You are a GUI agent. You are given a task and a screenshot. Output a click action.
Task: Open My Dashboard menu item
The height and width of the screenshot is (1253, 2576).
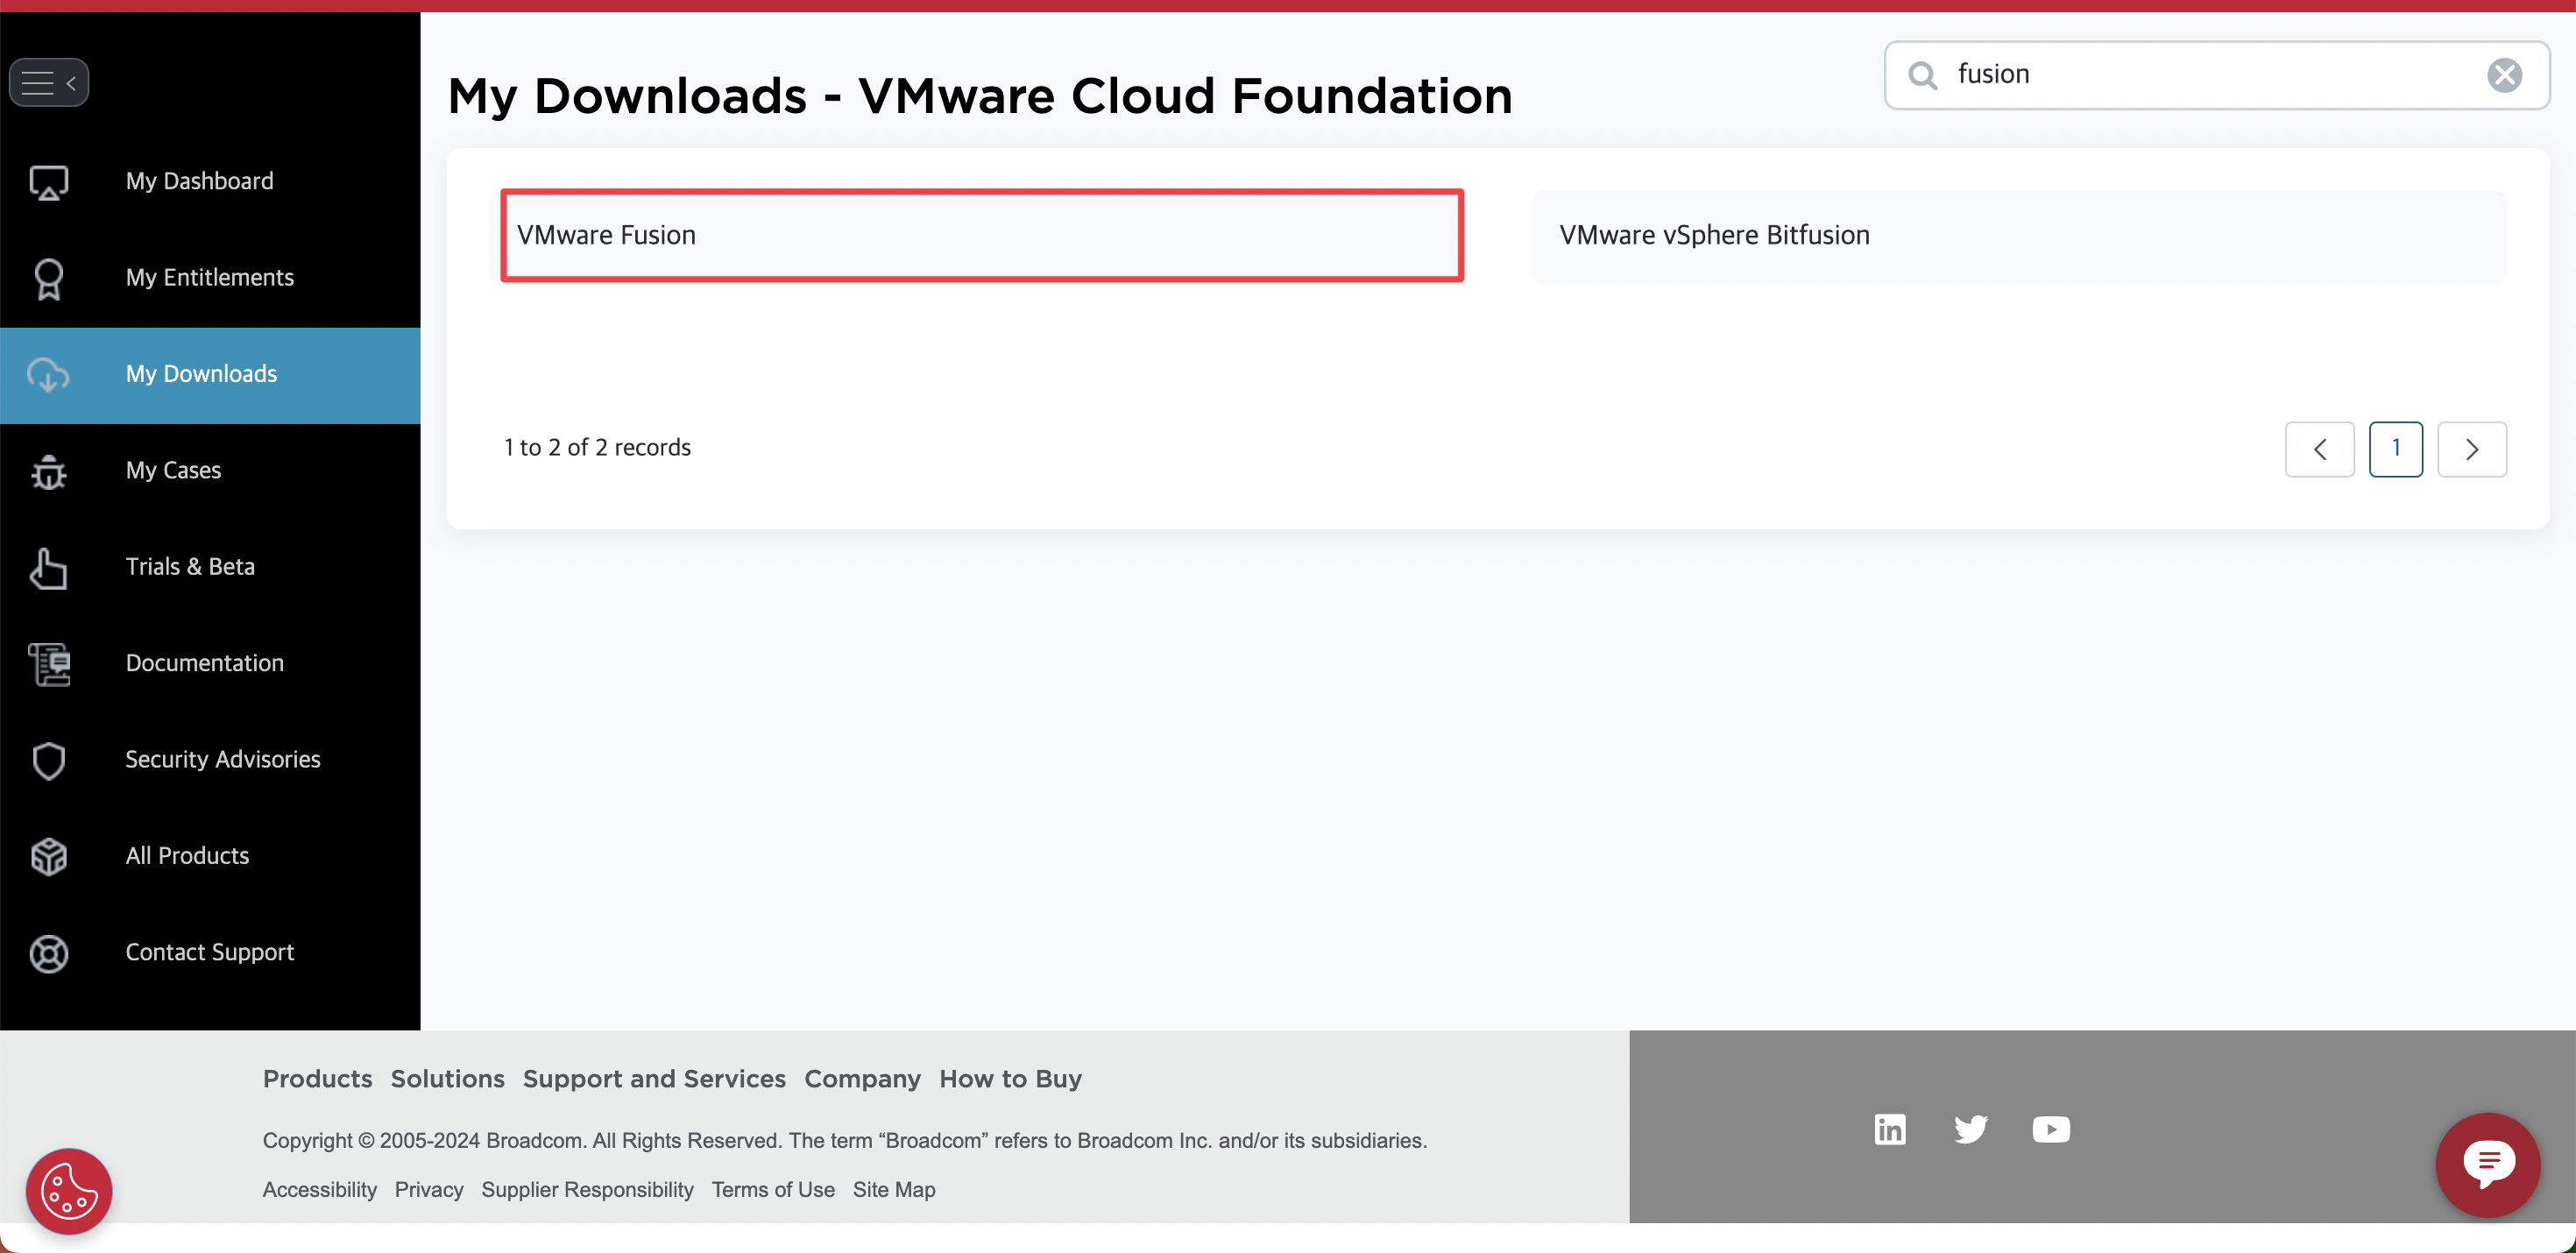point(210,181)
